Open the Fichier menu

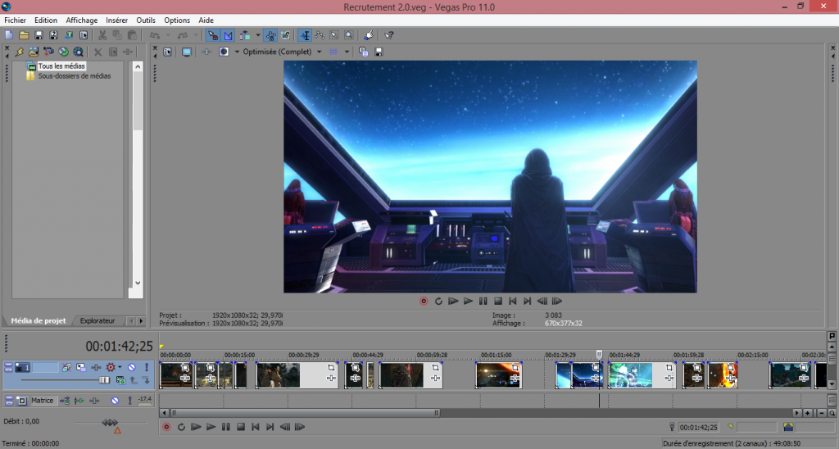[15, 20]
